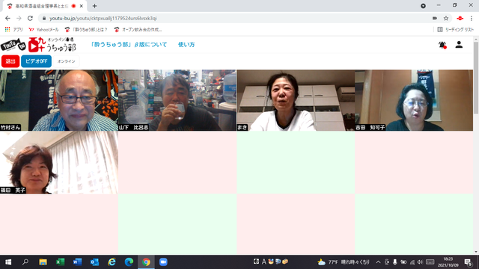
Task: Open Outlook from the taskbar
Action: 94,262
